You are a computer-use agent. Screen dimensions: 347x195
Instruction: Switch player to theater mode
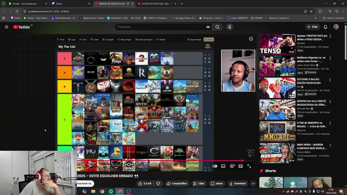point(240,166)
